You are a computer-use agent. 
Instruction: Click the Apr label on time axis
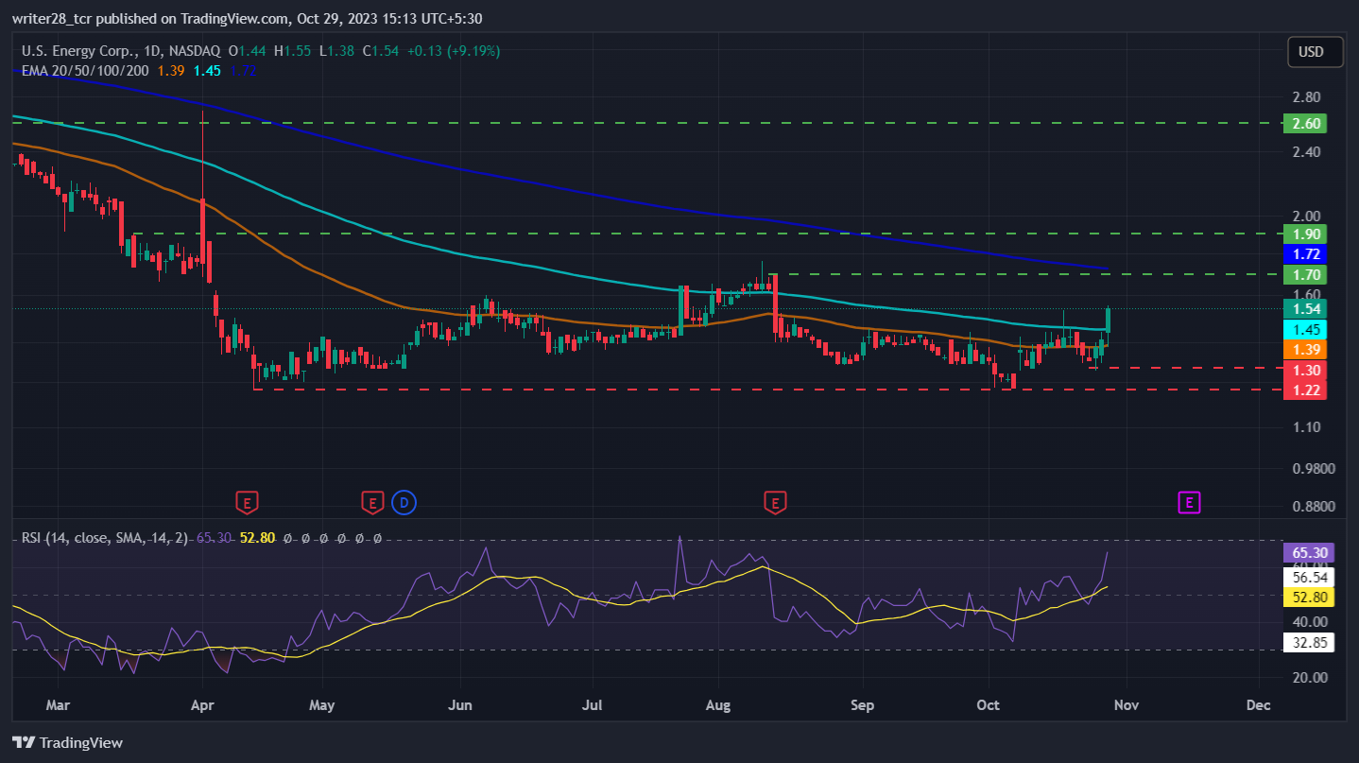(x=202, y=705)
